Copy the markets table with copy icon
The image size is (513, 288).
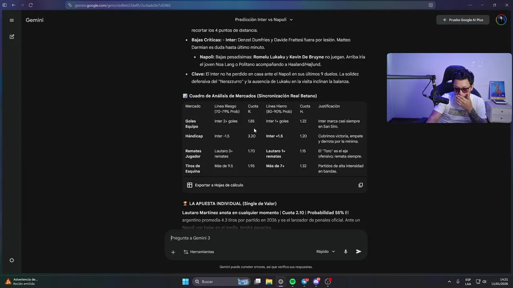point(360,185)
